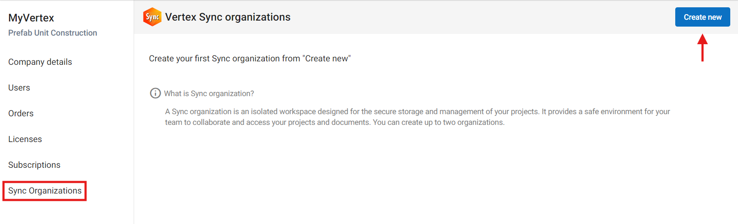Screen dimensions: 738x224
Task: Click the empty grey header bar area
Action: point(473,17)
